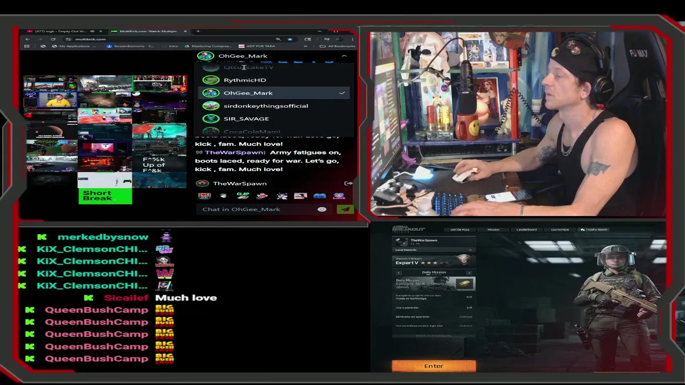Click the bookmark star in address bar
Viewport: 685px width, 385px height.
290,39
